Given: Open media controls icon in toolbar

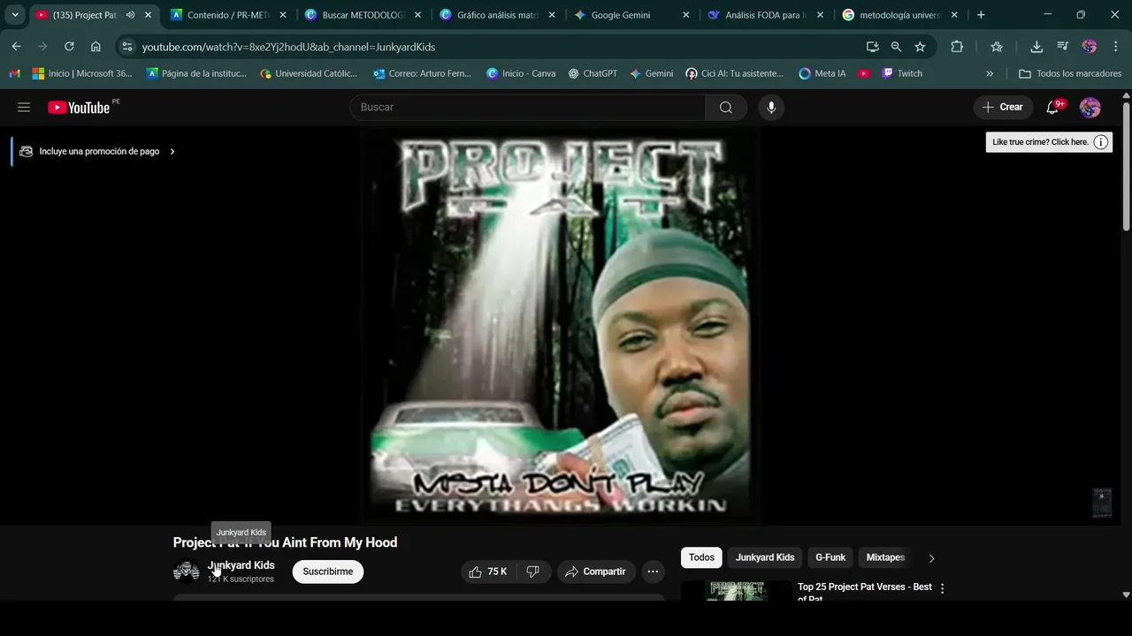Looking at the screenshot, I should [1063, 47].
